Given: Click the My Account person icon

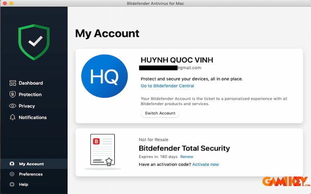Looking at the screenshot, I should (12, 164).
